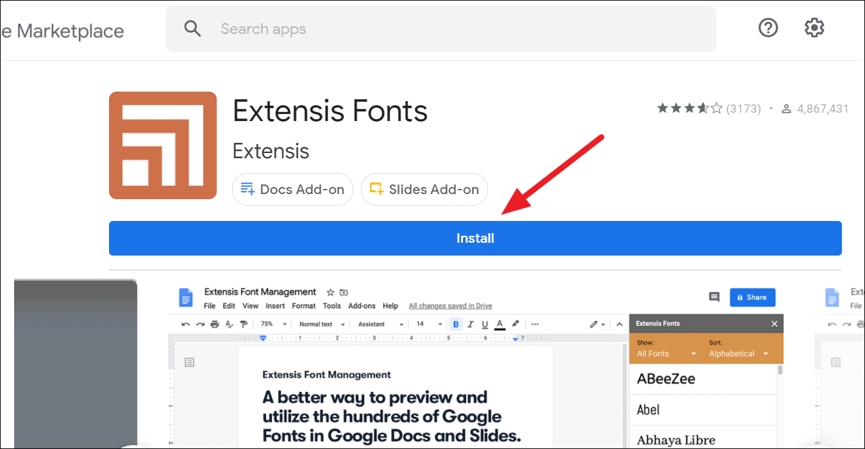Click the 4,867,431 users count

(823, 109)
